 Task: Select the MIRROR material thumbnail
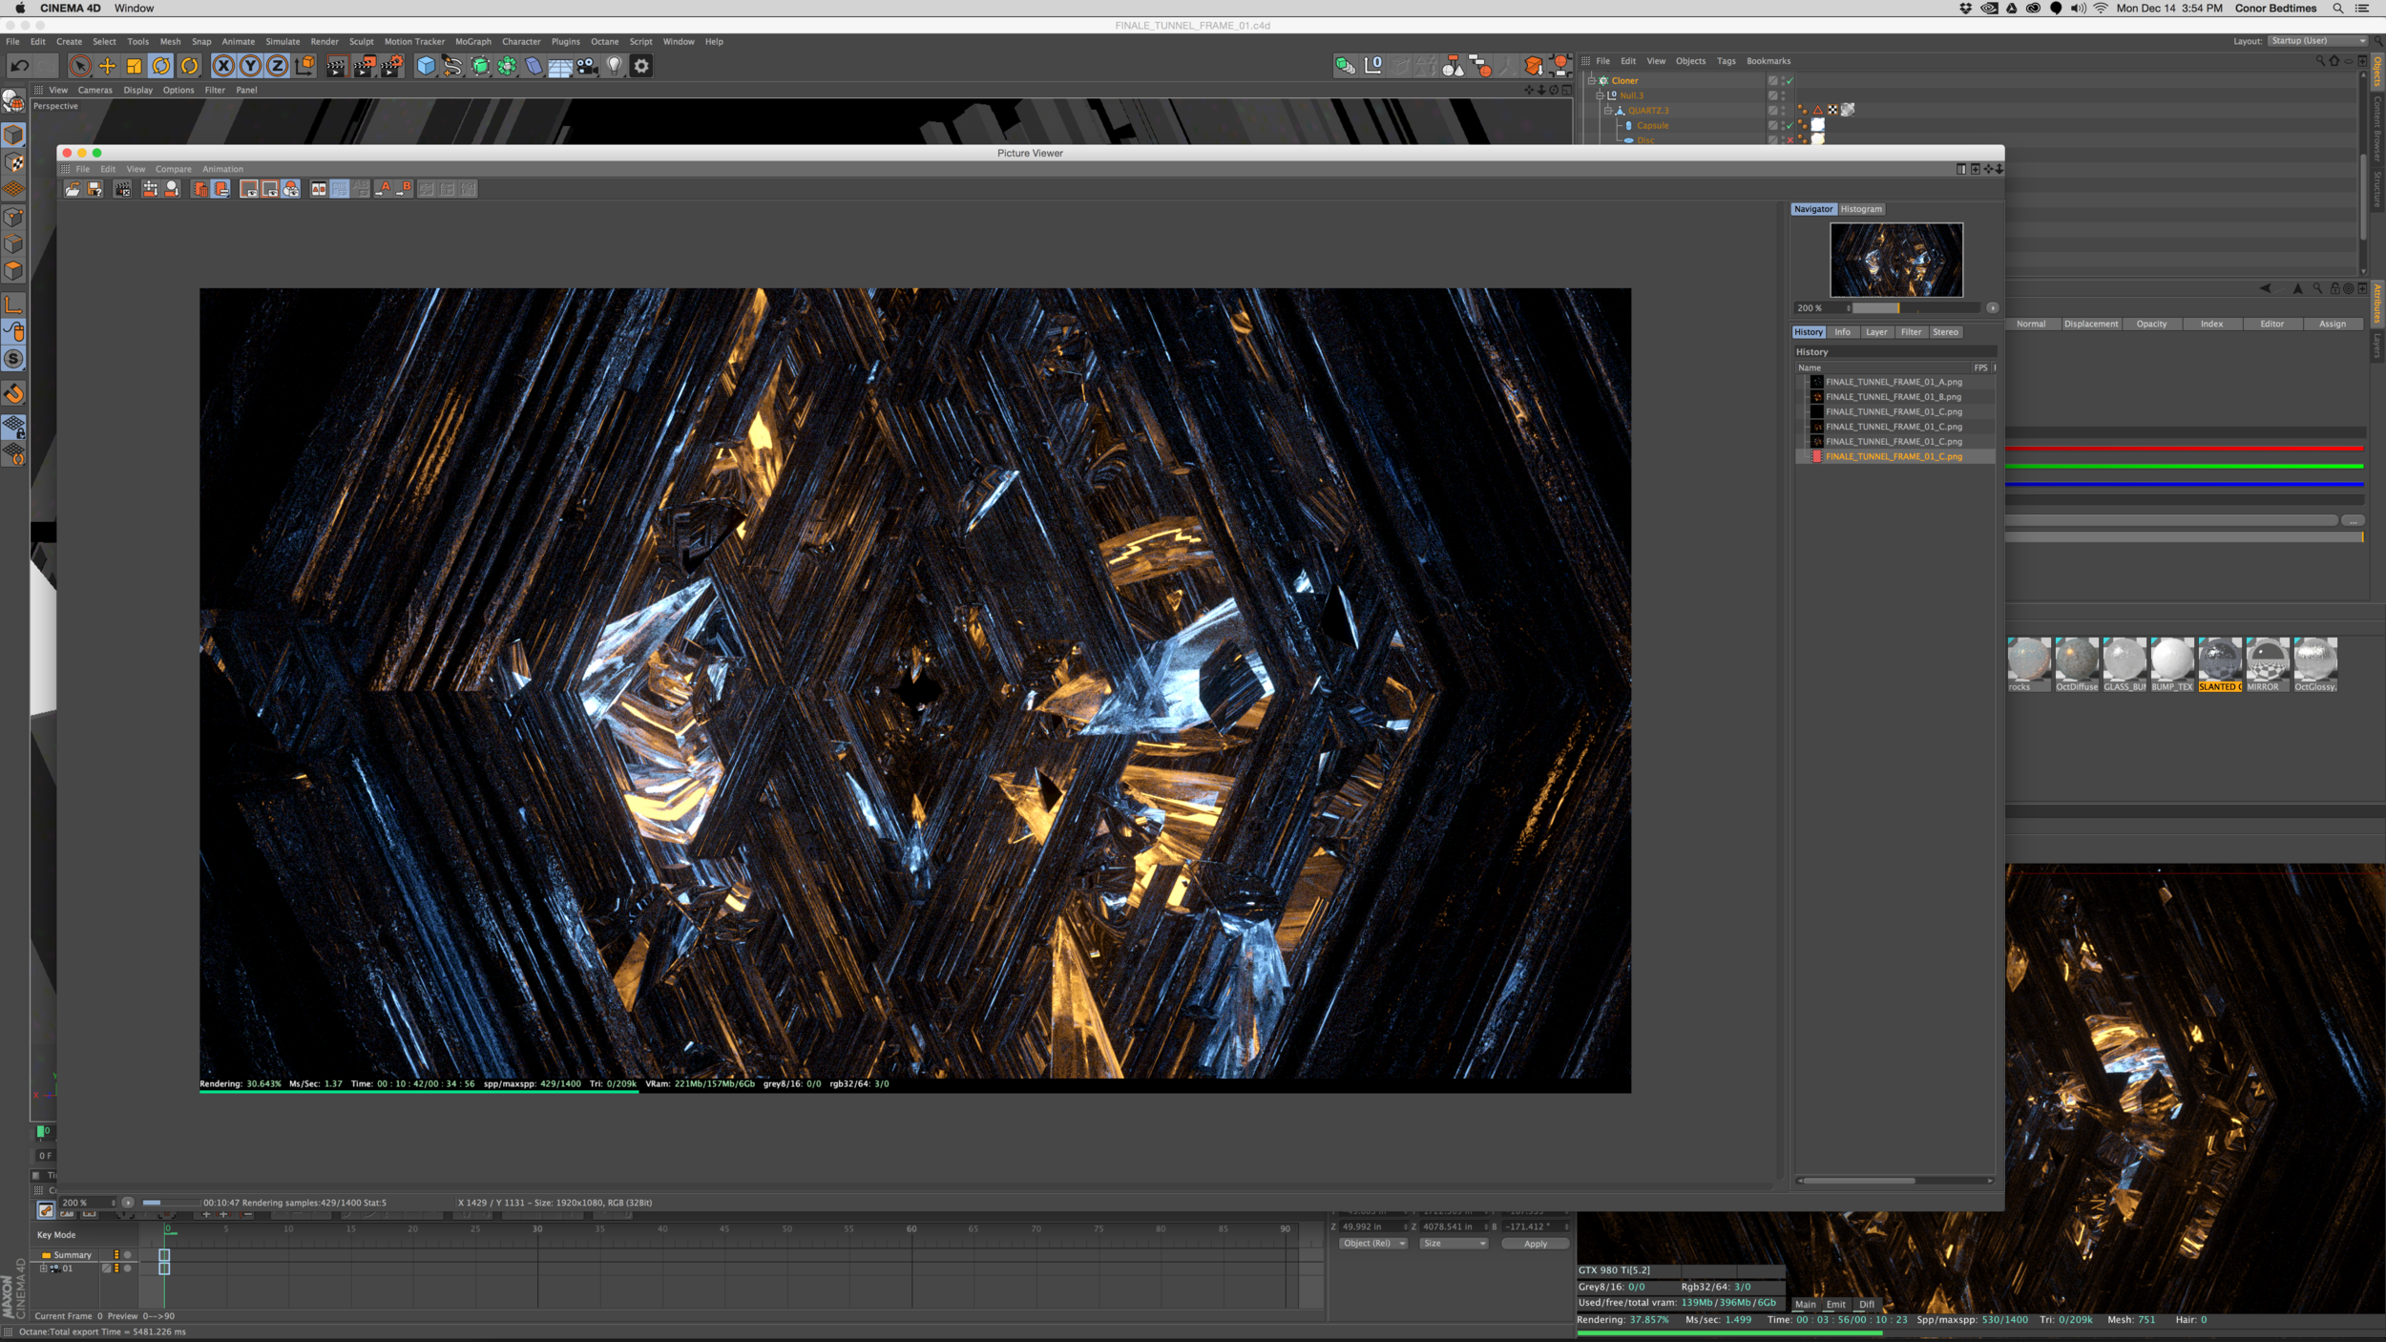coord(2267,661)
